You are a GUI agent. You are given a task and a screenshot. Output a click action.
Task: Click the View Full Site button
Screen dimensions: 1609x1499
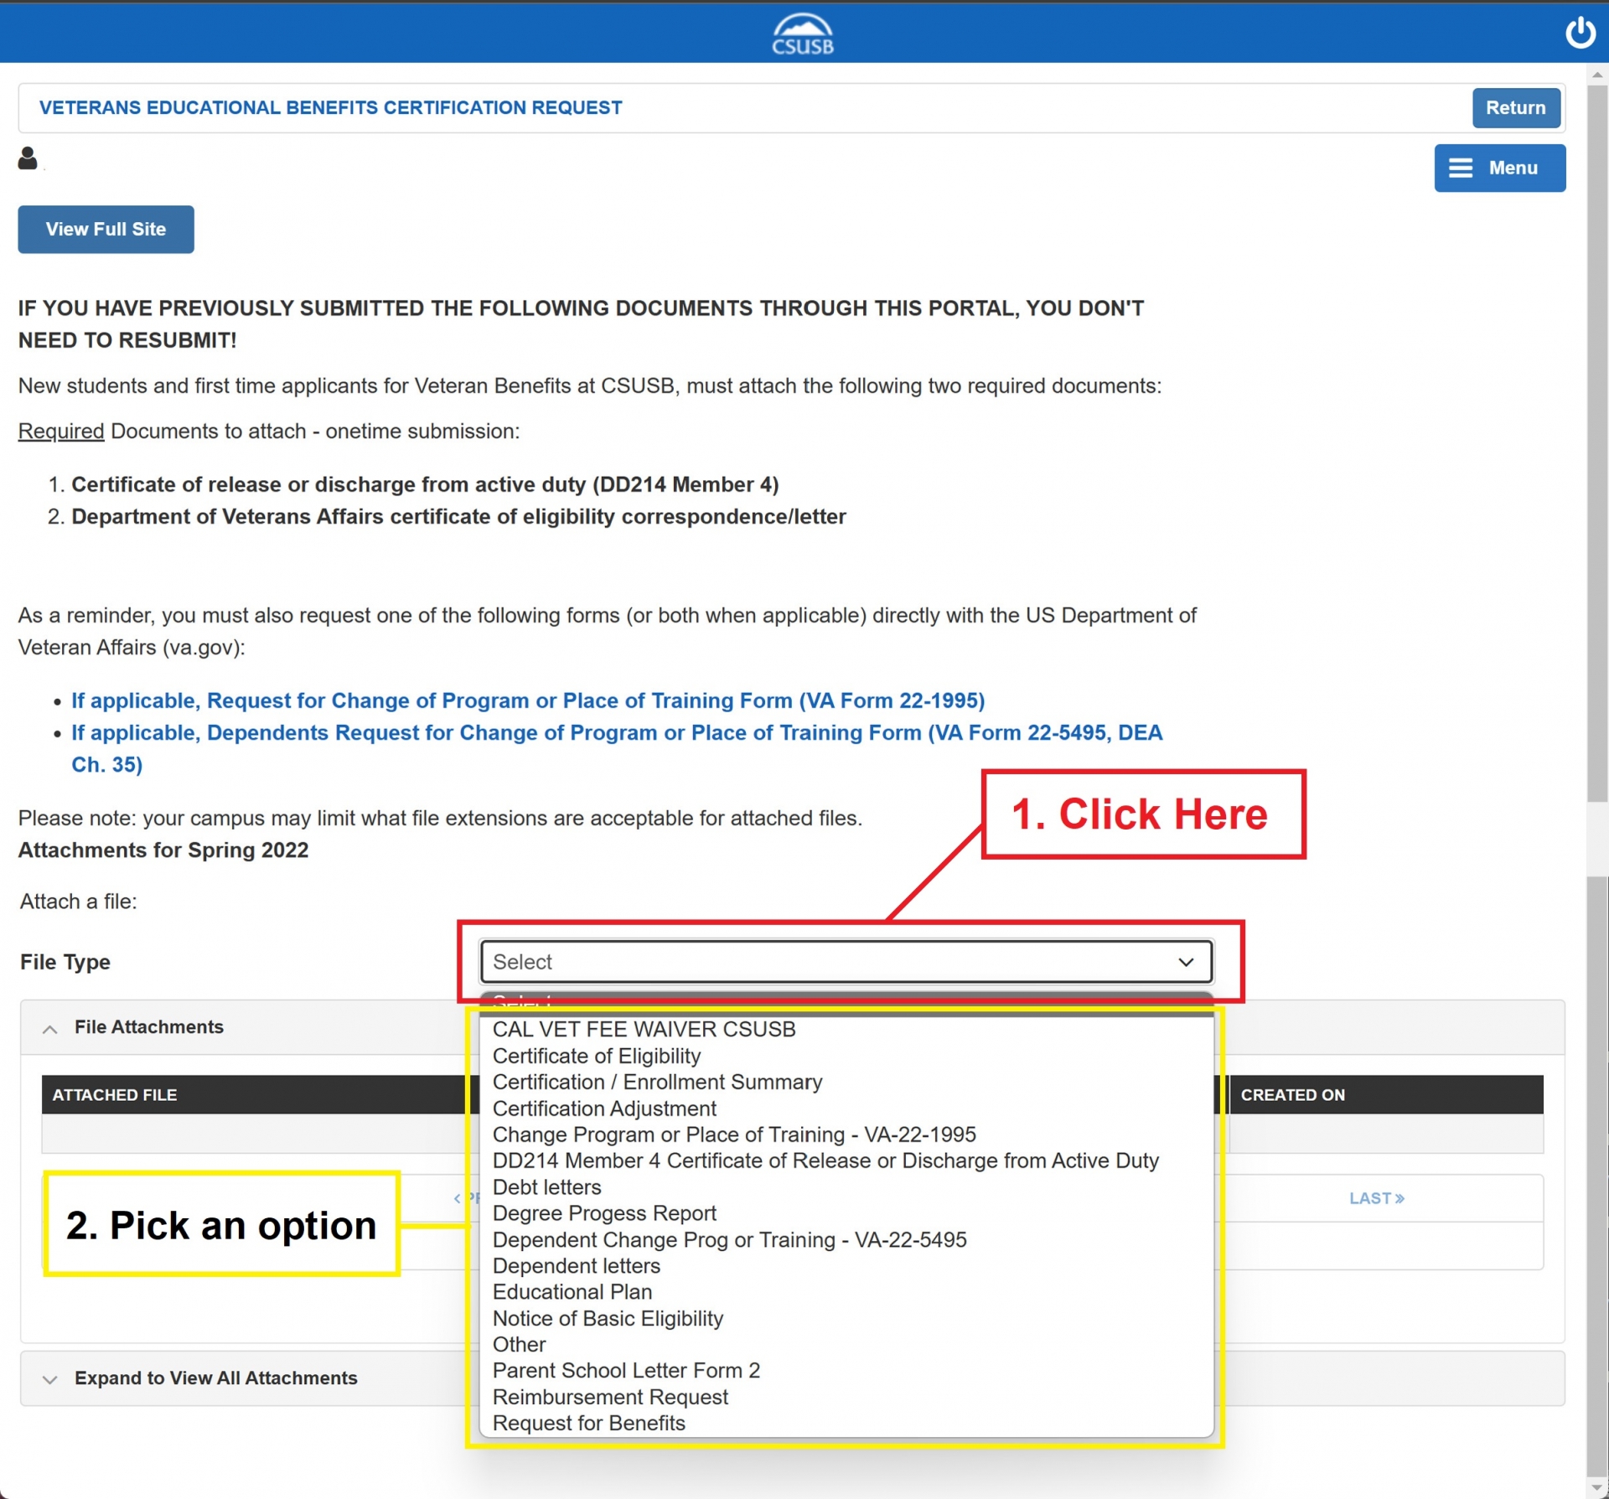pos(106,229)
